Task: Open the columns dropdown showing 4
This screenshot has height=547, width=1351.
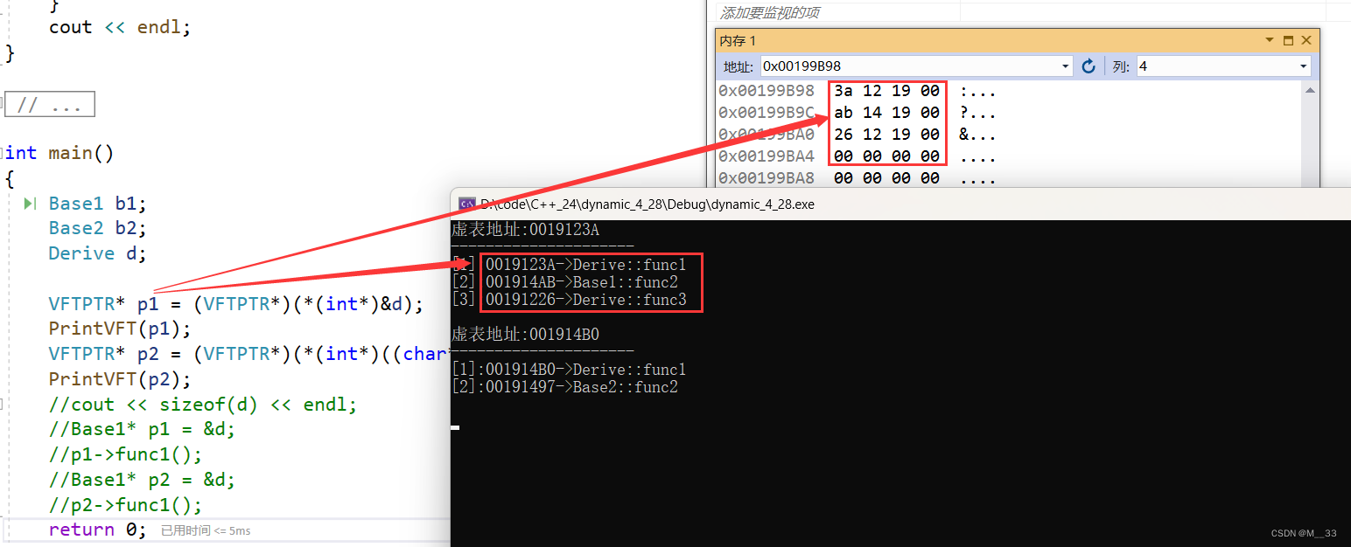Action: [1303, 66]
